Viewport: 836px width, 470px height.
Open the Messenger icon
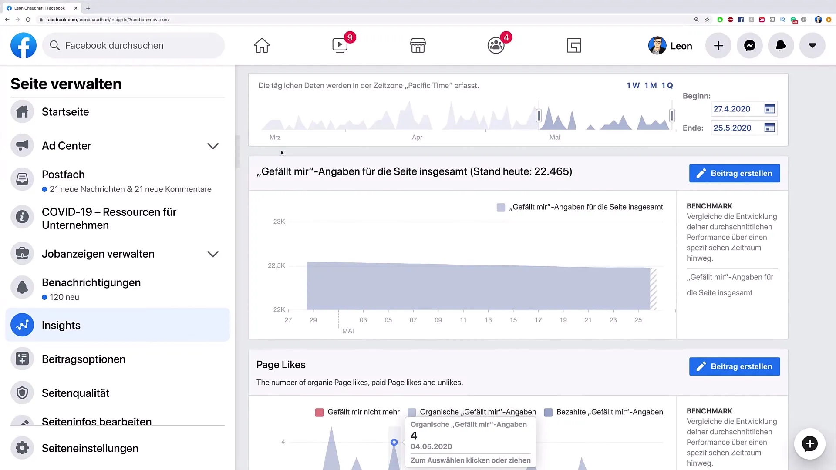tap(750, 45)
